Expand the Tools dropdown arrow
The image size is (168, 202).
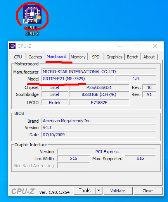pyautogui.click(x=99, y=191)
